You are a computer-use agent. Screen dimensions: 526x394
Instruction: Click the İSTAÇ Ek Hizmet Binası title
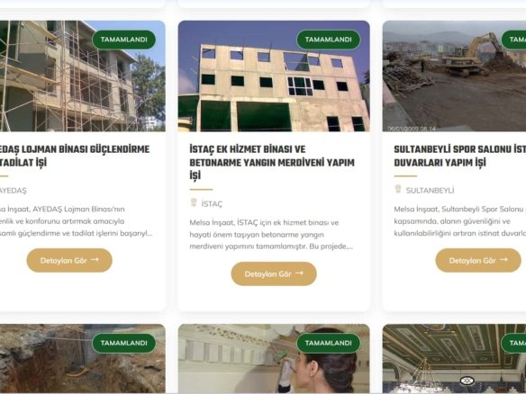[x=272, y=163]
